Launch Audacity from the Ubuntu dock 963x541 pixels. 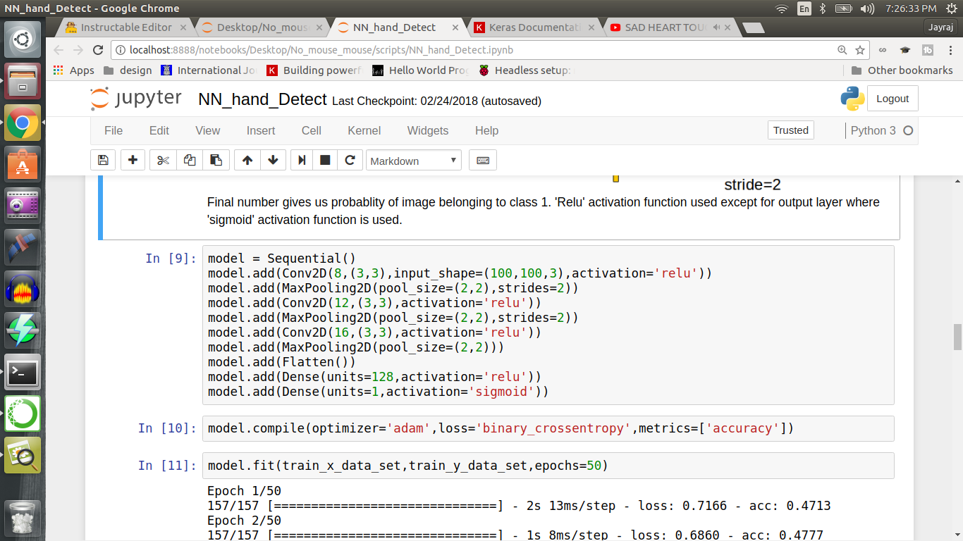23,289
